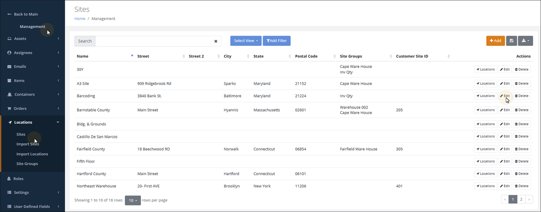
Task: Expand the Assignees sidebar menu
Action: (x=32, y=52)
